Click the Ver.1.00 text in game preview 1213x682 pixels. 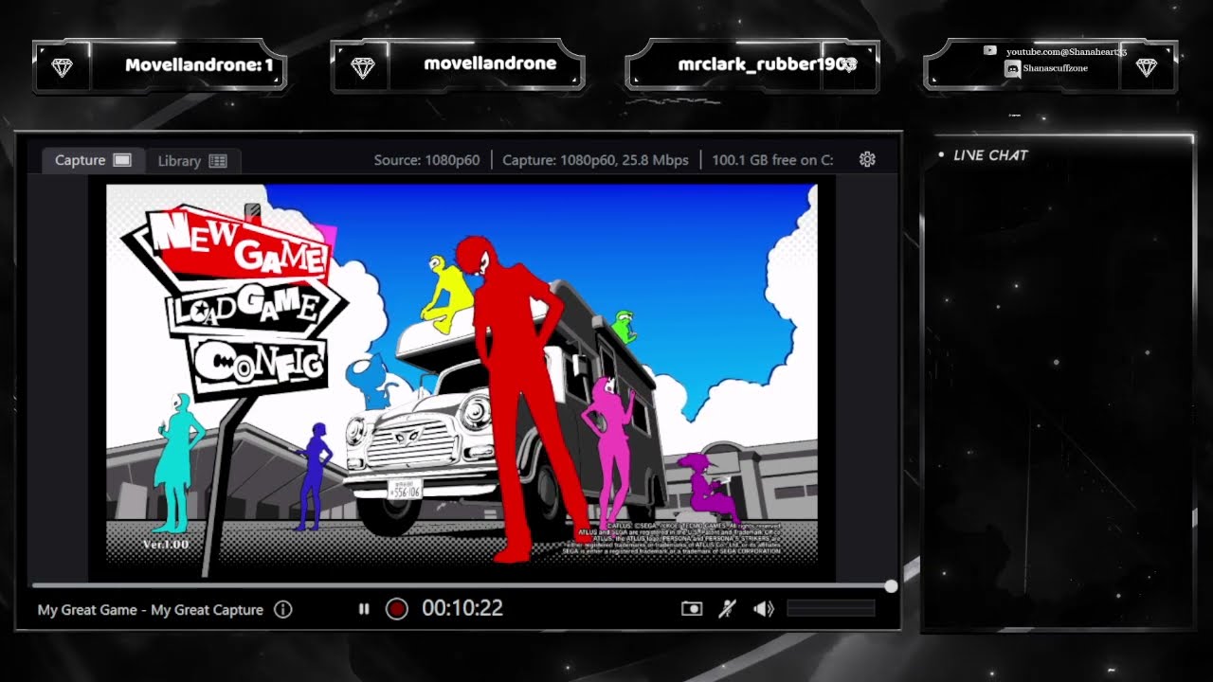165,545
